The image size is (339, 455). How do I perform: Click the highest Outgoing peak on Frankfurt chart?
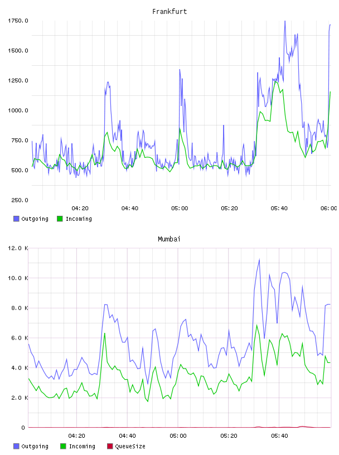tap(285, 21)
